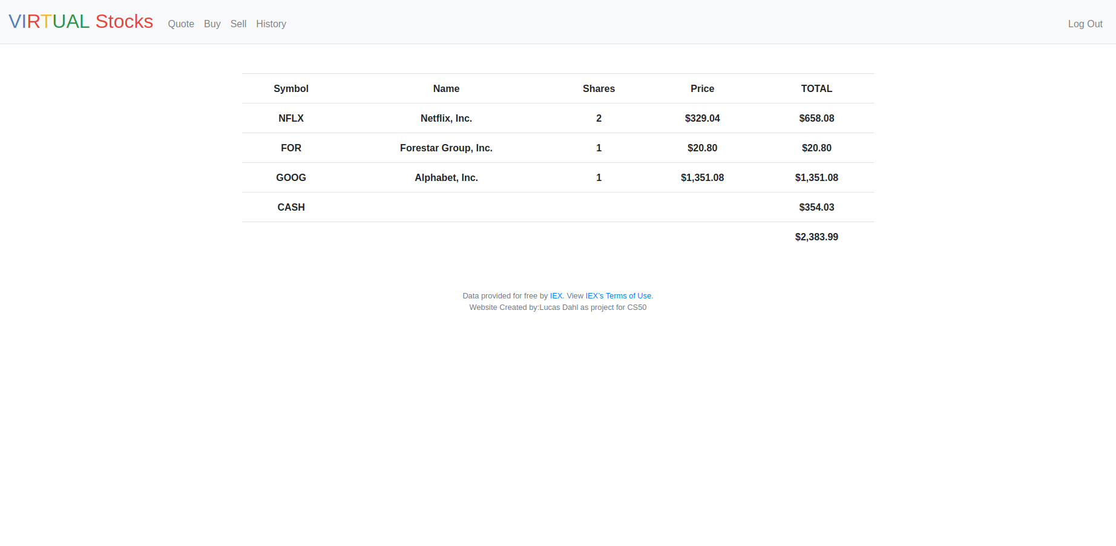Click the grand total $2,383.99

pyautogui.click(x=816, y=237)
